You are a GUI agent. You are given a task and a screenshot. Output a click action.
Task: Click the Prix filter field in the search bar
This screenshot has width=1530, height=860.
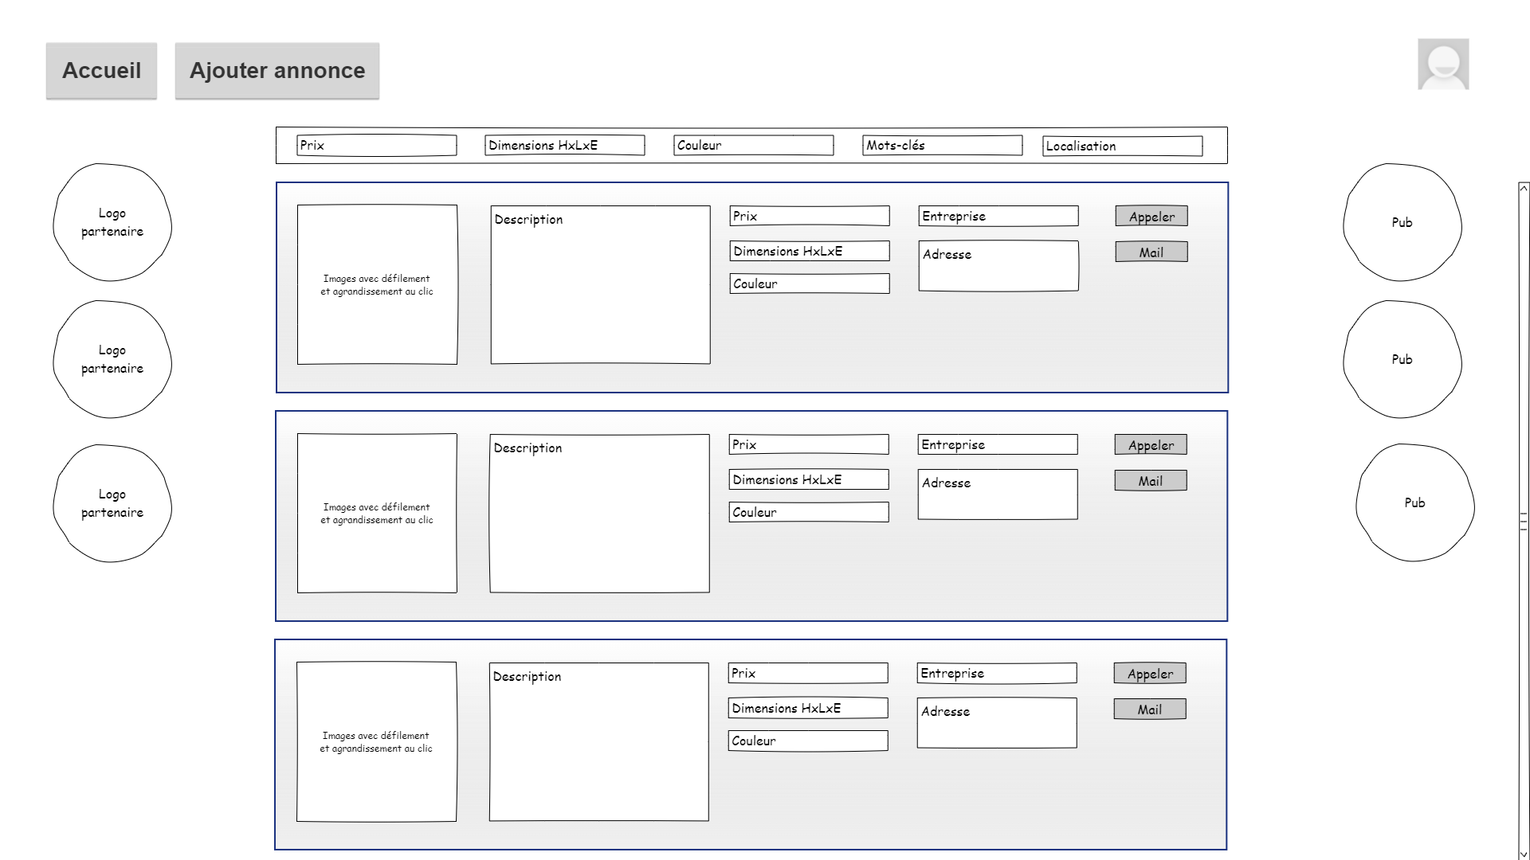click(376, 146)
